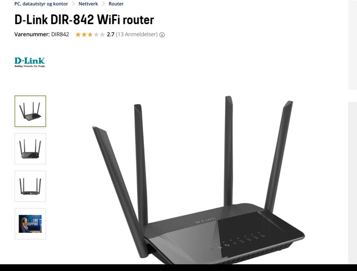Click the D-Link brand logo
The height and width of the screenshot is (271, 357).
[x=30, y=62]
